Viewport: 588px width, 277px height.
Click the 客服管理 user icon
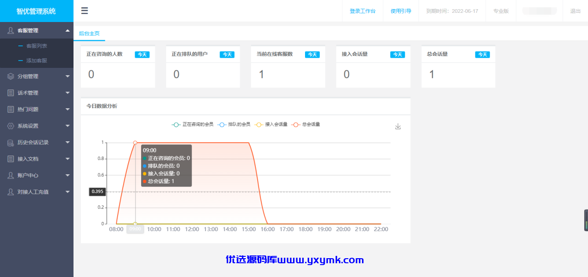[x=11, y=30]
